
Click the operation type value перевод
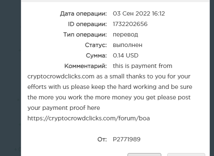point(125,34)
